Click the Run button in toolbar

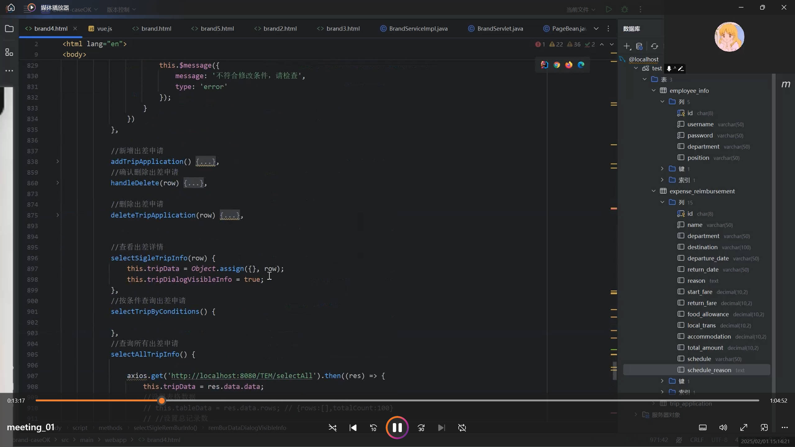click(x=609, y=9)
